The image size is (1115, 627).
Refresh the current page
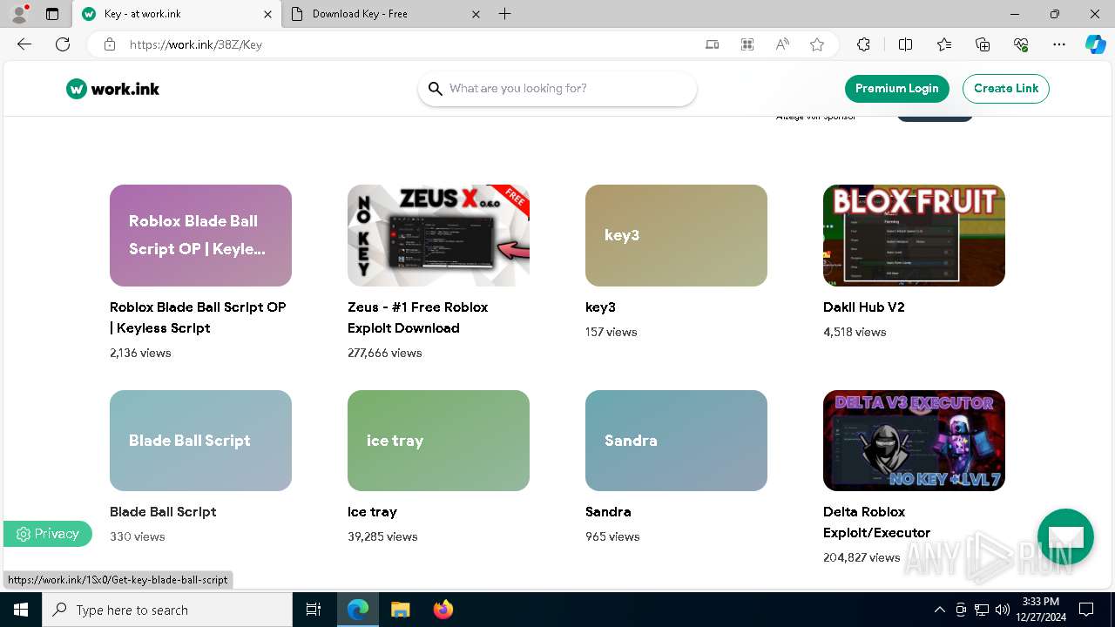(63, 44)
